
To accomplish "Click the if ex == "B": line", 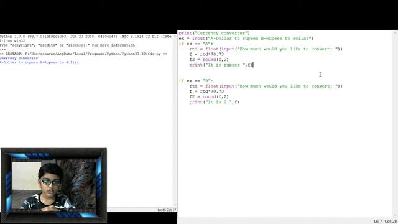I will pos(196,81).
